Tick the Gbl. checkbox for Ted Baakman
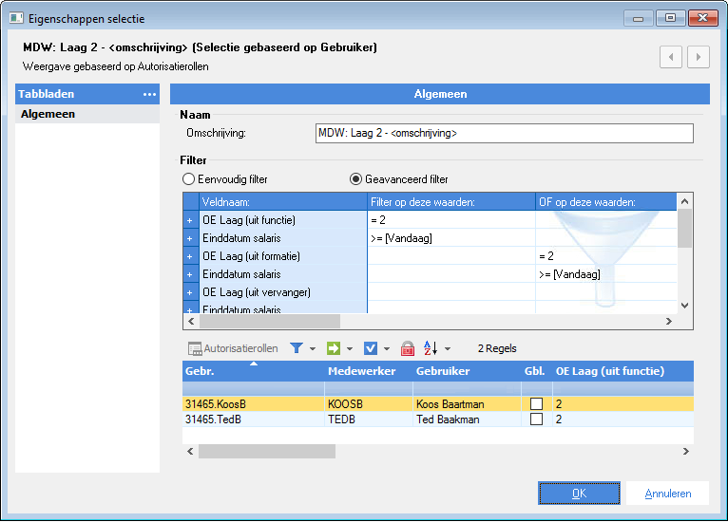728x522 pixels. click(536, 419)
